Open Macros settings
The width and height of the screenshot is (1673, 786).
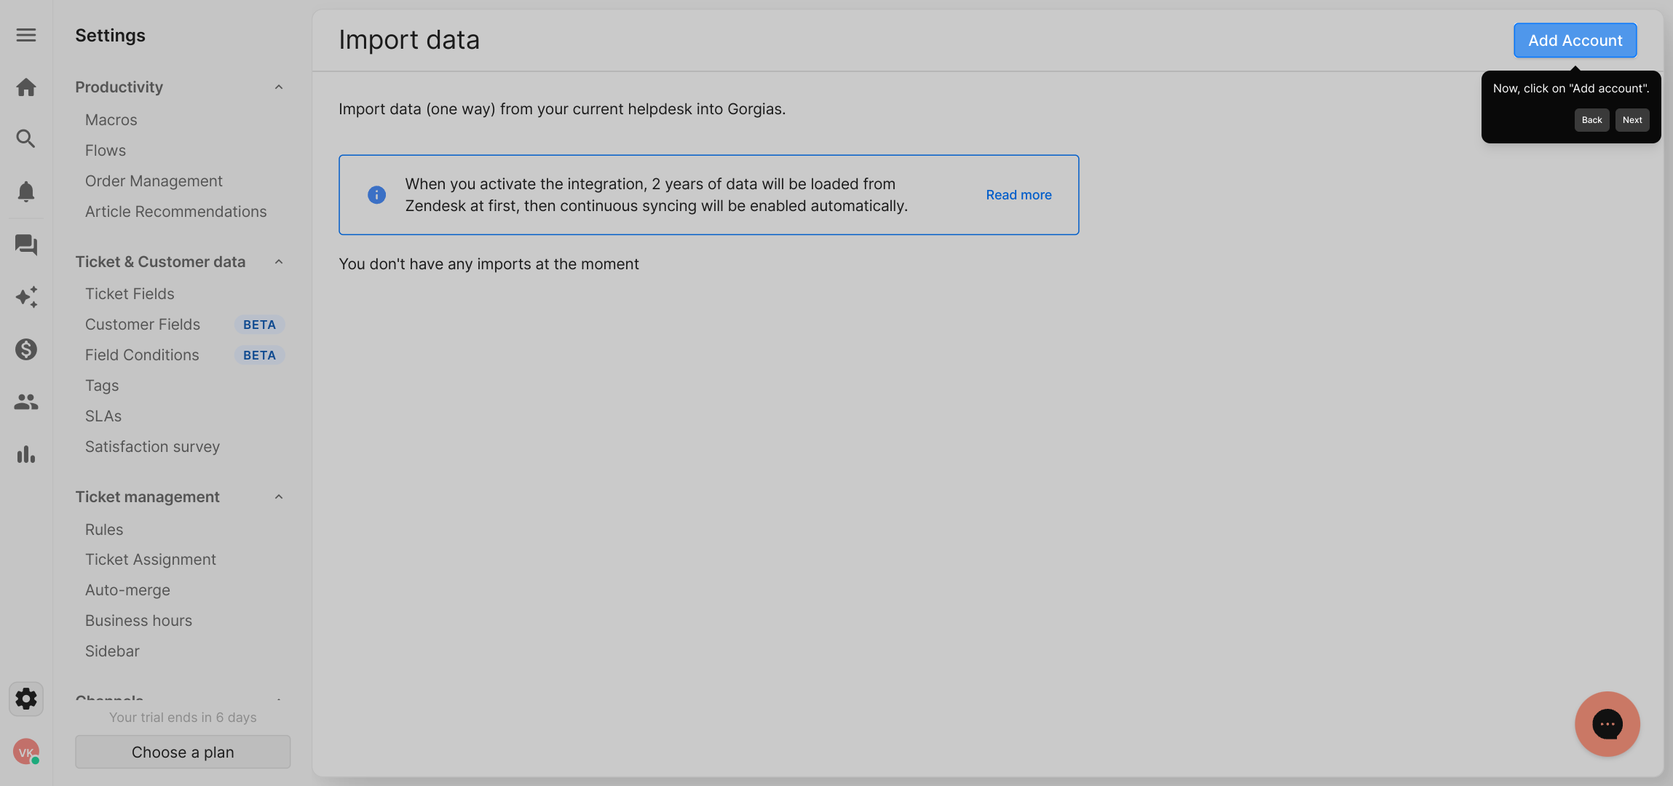coord(111,120)
